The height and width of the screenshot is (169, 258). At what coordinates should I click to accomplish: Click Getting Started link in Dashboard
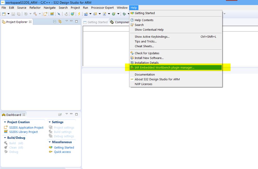pyautogui.click(x=64, y=148)
